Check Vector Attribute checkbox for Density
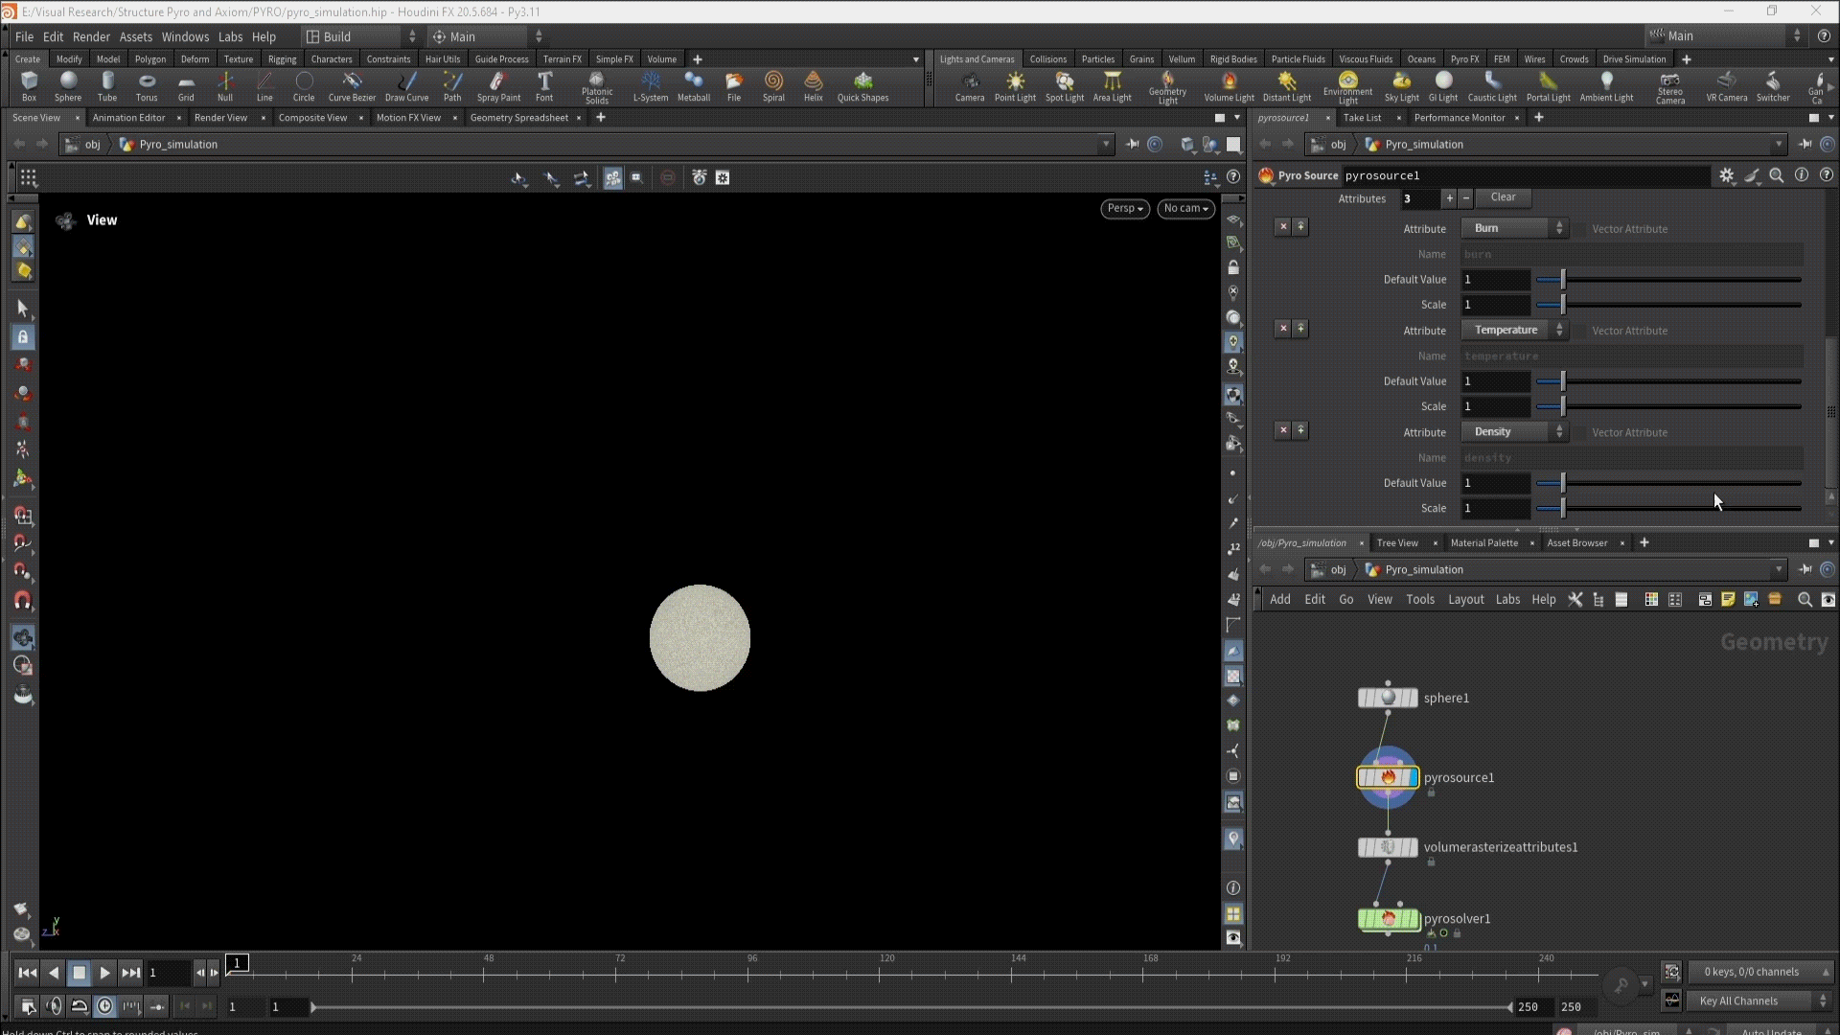Image resolution: width=1840 pixels, height=1035 pixels. [1581, 432]
